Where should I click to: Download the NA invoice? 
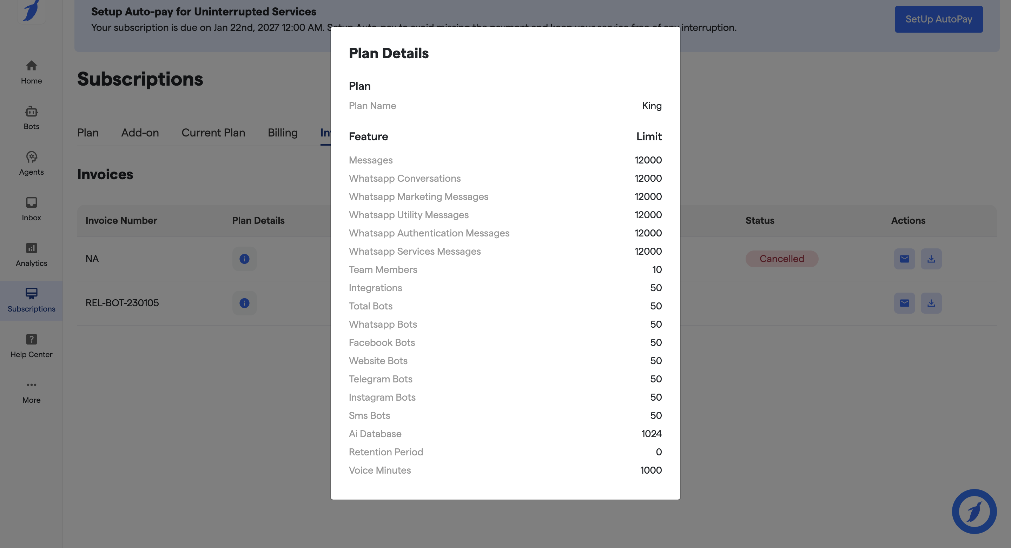(931, 259)
